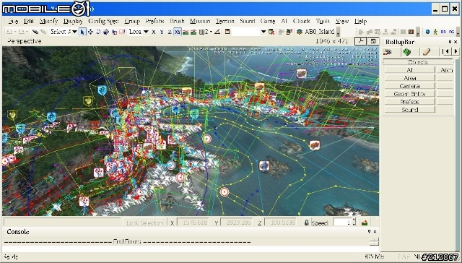Choose the Move tool in toolbar
The width and height of the screenshot is (462, 263).
click(x=90, y=32)
